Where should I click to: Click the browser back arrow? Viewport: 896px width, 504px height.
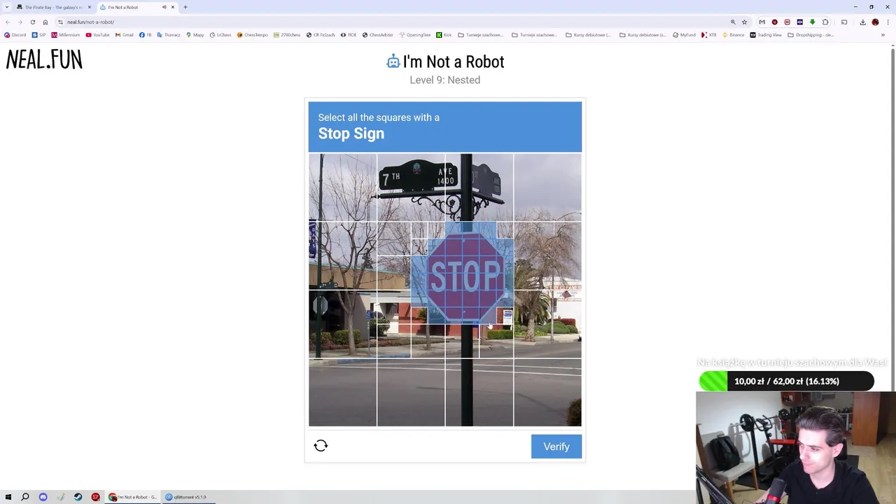[8, 22]
